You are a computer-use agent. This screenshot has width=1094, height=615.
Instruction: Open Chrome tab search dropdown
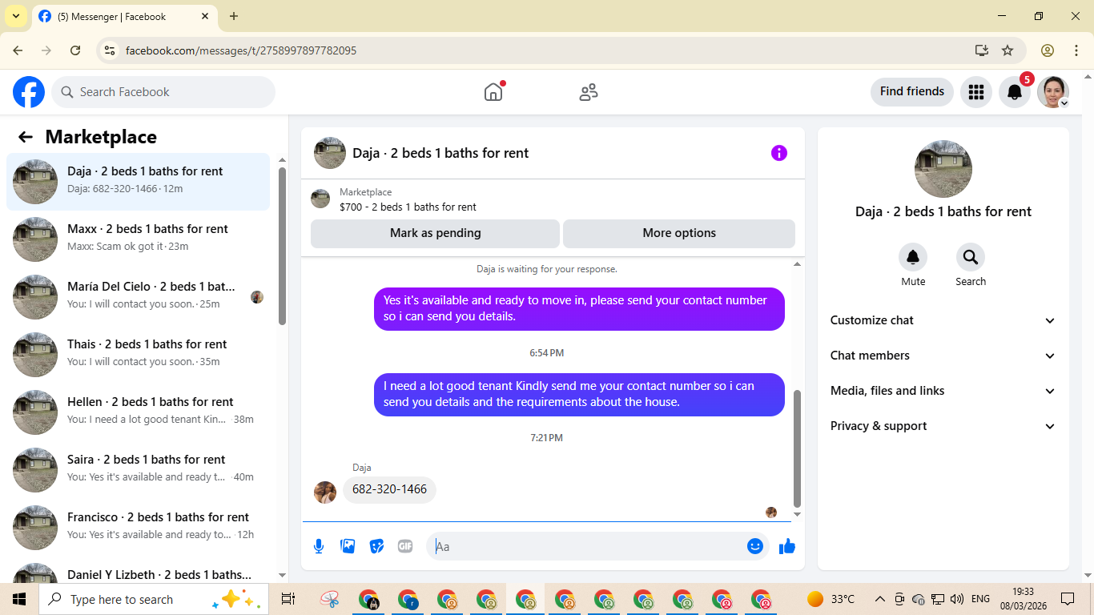tap(15, 16)
